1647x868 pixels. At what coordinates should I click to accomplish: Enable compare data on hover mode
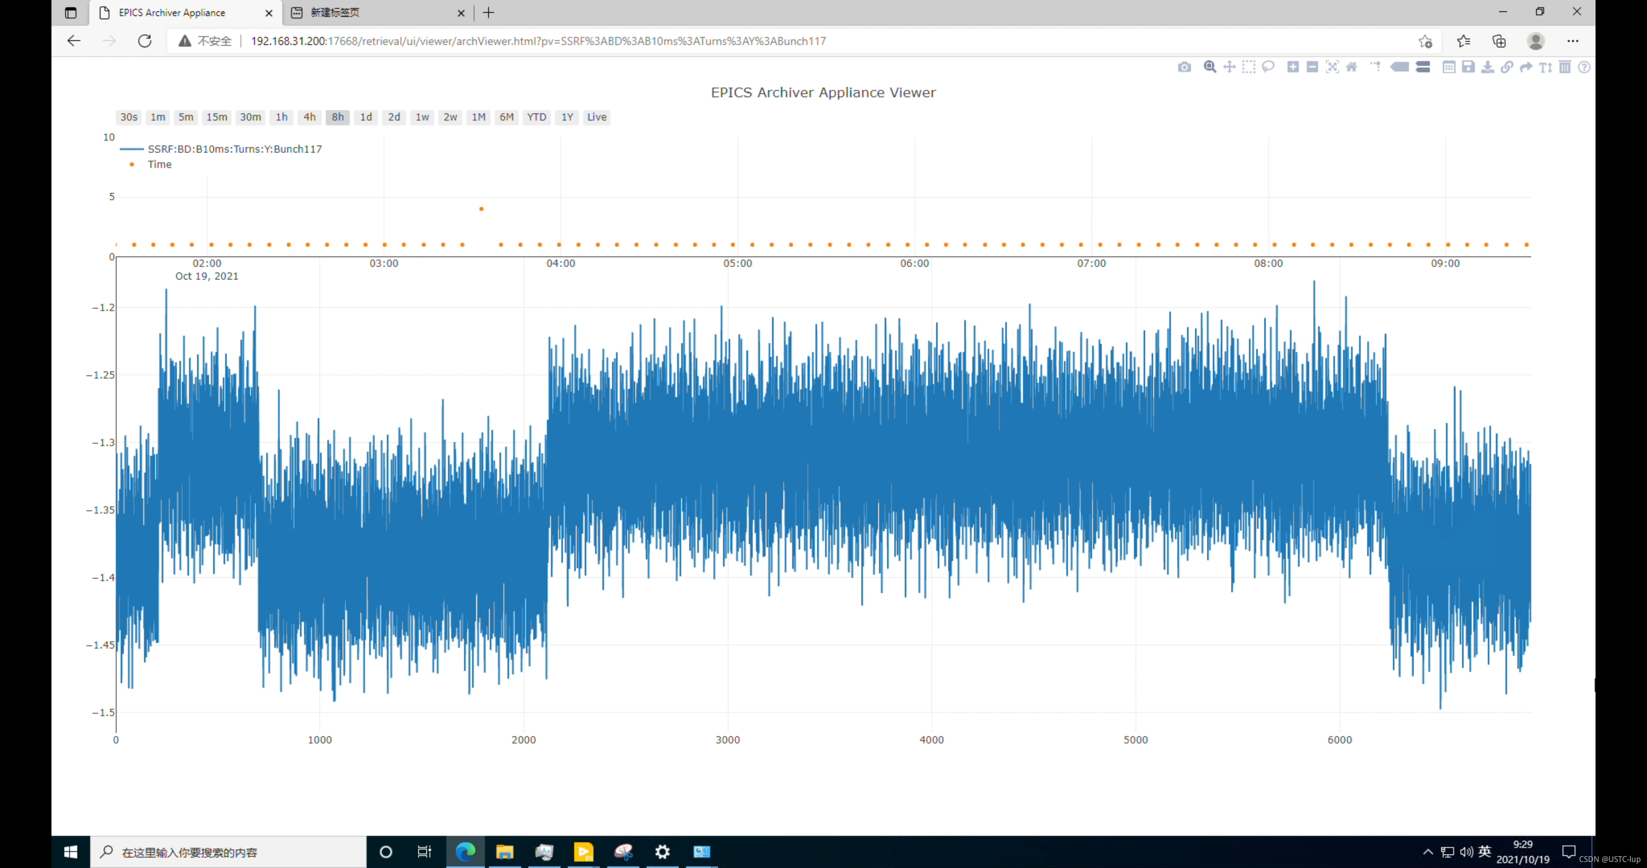coord(1423,67)
